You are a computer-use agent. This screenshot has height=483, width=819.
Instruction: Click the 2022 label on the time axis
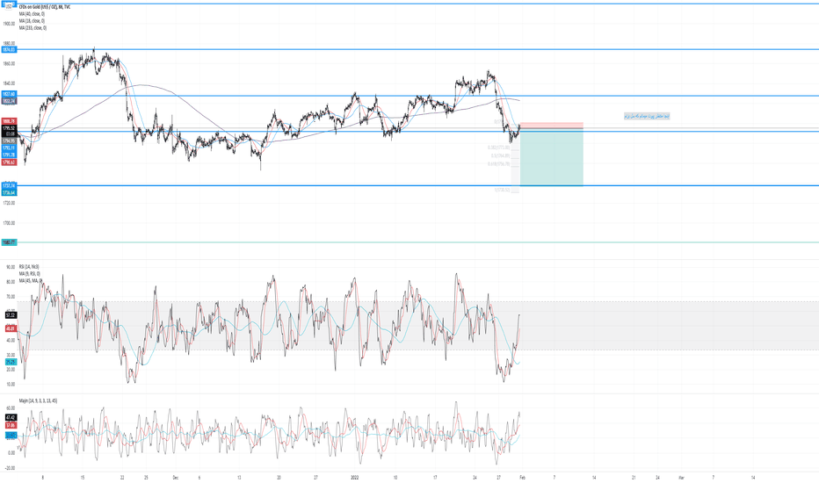coord(355,478)
